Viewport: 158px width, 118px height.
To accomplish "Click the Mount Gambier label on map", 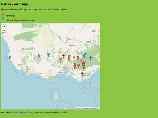I will [x=20, y=65].
